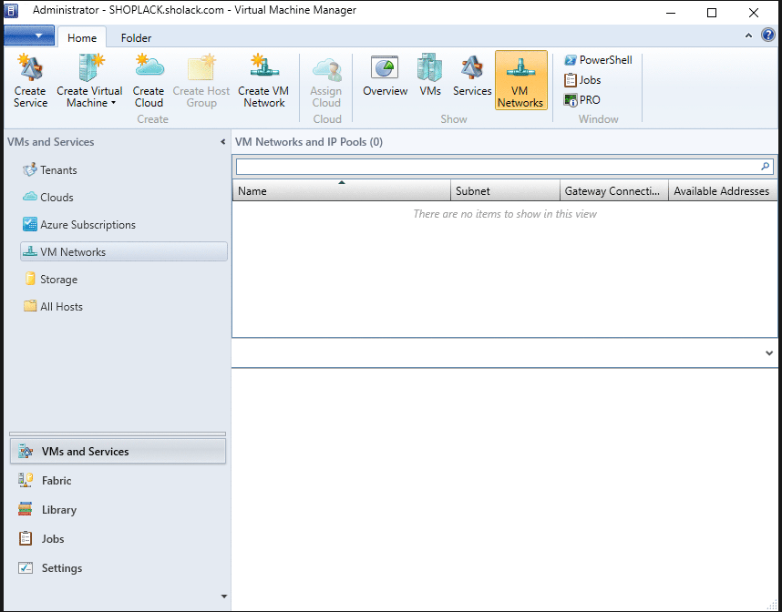Open the VMs and Services workspace
The image size is (782, 612).
tap(118, 451)
